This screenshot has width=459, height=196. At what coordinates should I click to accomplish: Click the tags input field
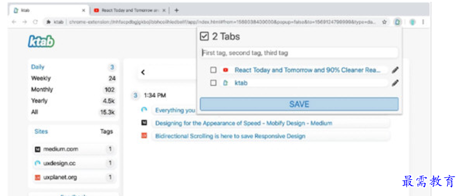click(x=299, y=53)
